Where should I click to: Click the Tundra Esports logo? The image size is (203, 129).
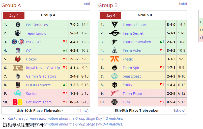(x=114, y=25)
